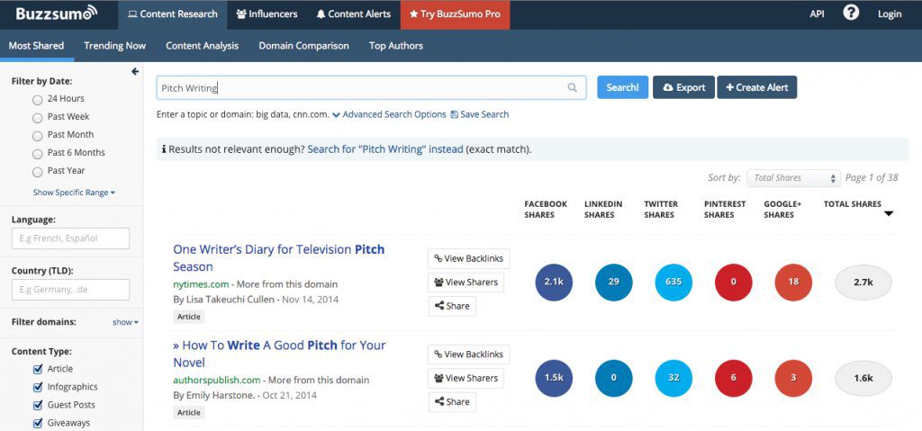922x431 pixels.
Task: Click Try BuzzSumo Pro
Action: [x=455, y=14]
